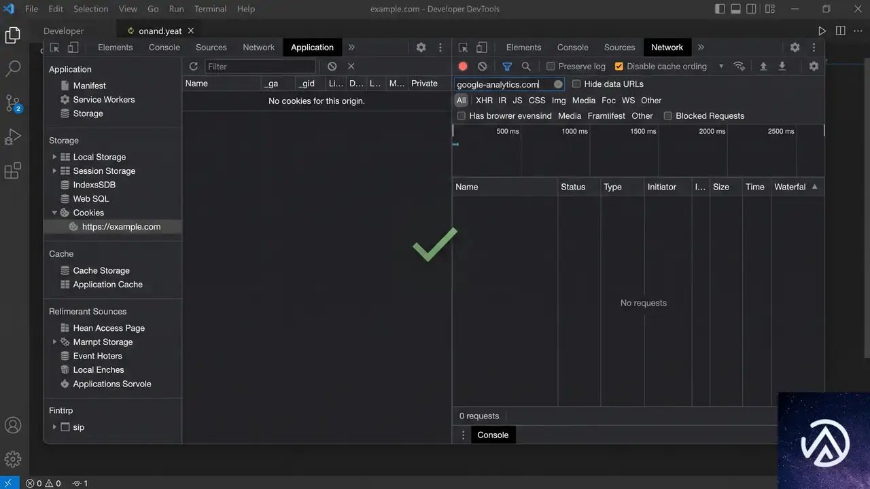Filter requests by XHR type
This screenshot has width=870, height=489.
(484, 101)
